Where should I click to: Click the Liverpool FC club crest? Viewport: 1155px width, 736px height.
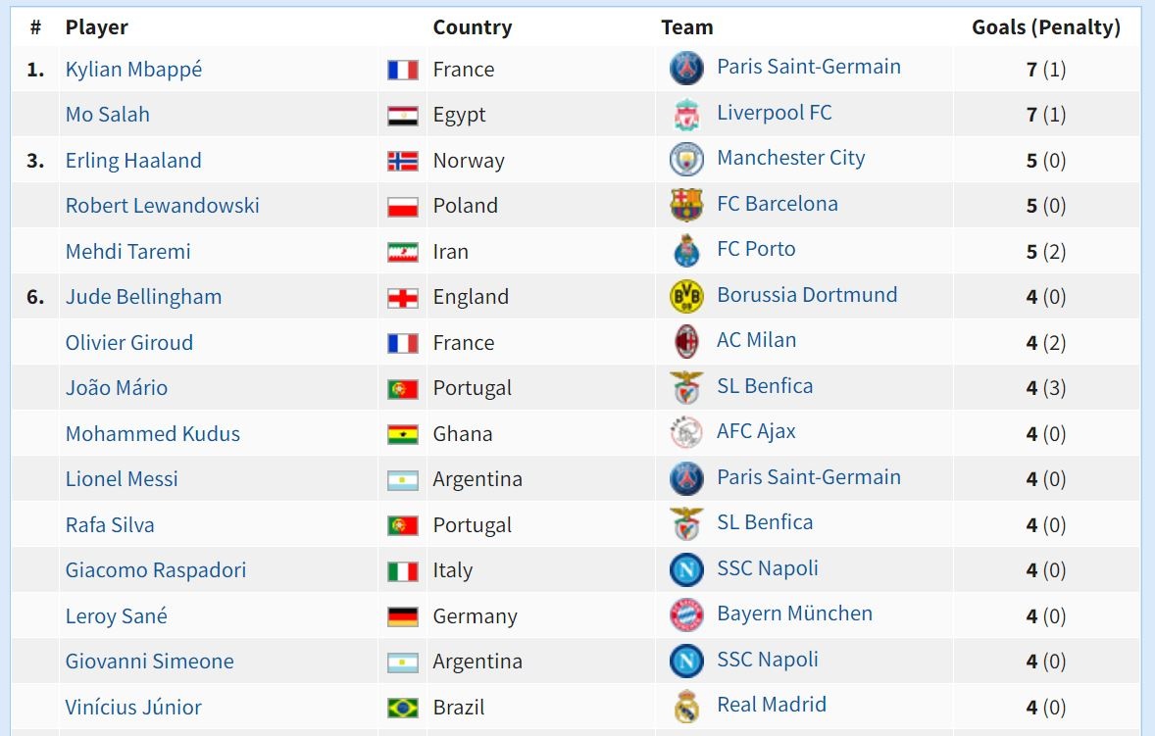(x=686, y=115)
